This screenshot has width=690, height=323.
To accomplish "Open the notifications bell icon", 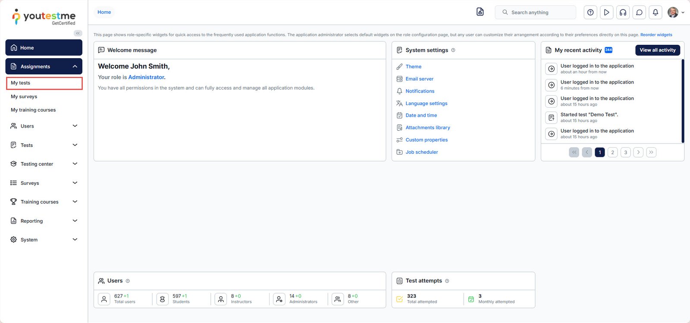I will 655,12.
